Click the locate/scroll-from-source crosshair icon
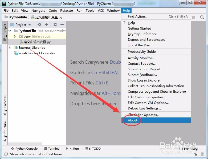The width and height of the screenshot is (208, 159). pyautogui.click(x=39, y=25)
